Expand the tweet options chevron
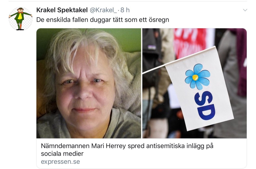 coord(245,10)
